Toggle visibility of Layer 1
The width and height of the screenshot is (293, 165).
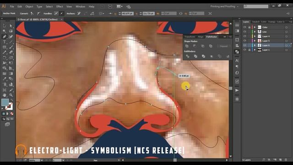(x=244, y=49)
